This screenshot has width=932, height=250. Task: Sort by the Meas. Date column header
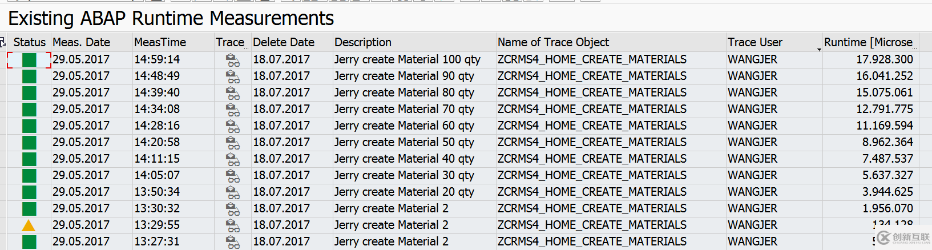pyautogui.click(x=81, y=42)
